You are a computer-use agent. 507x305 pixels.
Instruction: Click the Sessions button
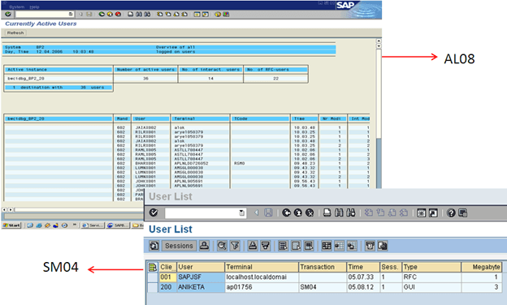coord(179,246)
